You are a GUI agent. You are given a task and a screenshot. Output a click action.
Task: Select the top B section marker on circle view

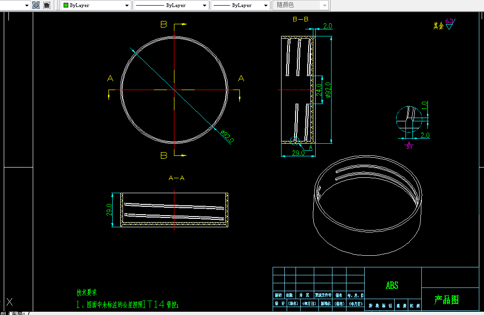pos(164,24)
